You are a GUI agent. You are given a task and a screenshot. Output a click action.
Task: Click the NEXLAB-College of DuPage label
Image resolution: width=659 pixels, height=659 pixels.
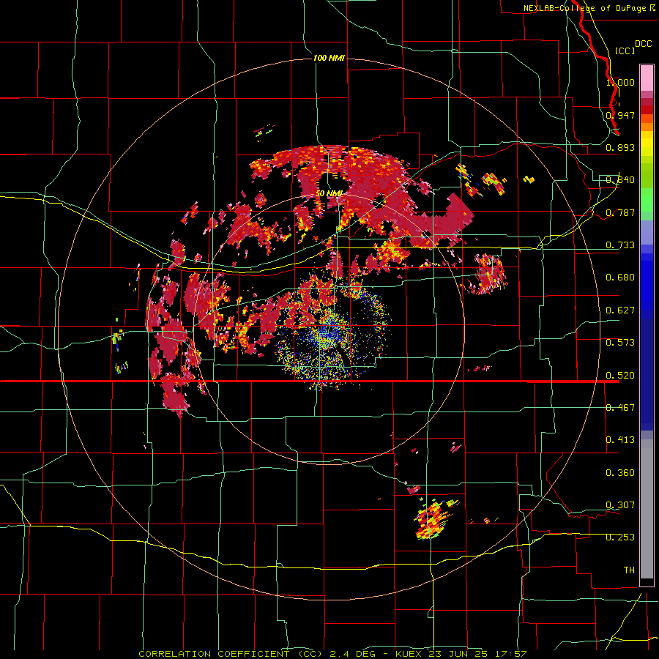pyautogui.click(x=586, y=8)
